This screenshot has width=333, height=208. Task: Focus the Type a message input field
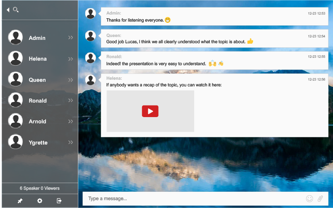[191, 198]
